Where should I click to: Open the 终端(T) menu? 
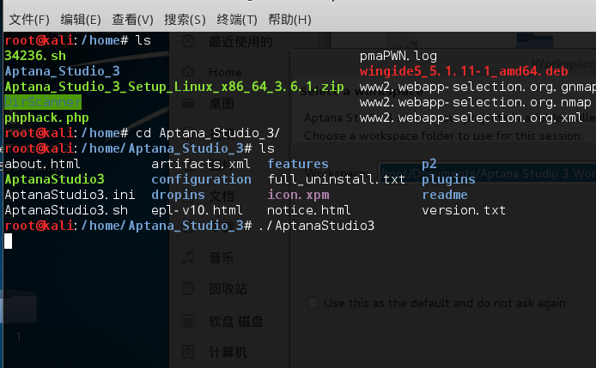(237, 20)
